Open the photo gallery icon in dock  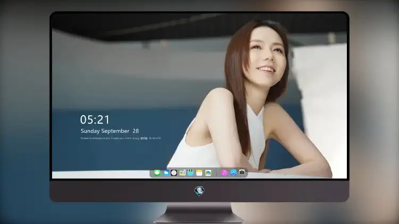[x=208, y=173]
